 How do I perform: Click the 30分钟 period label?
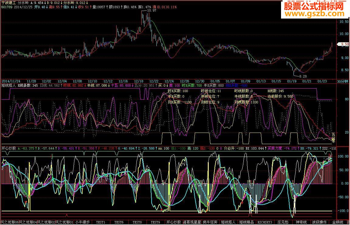(x=343, y=81)
